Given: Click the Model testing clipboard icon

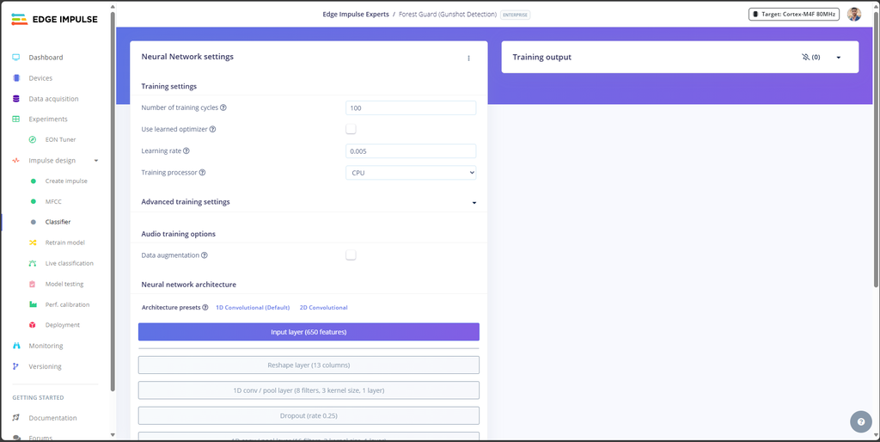Looking at the screenshot, I should (34, 284).
